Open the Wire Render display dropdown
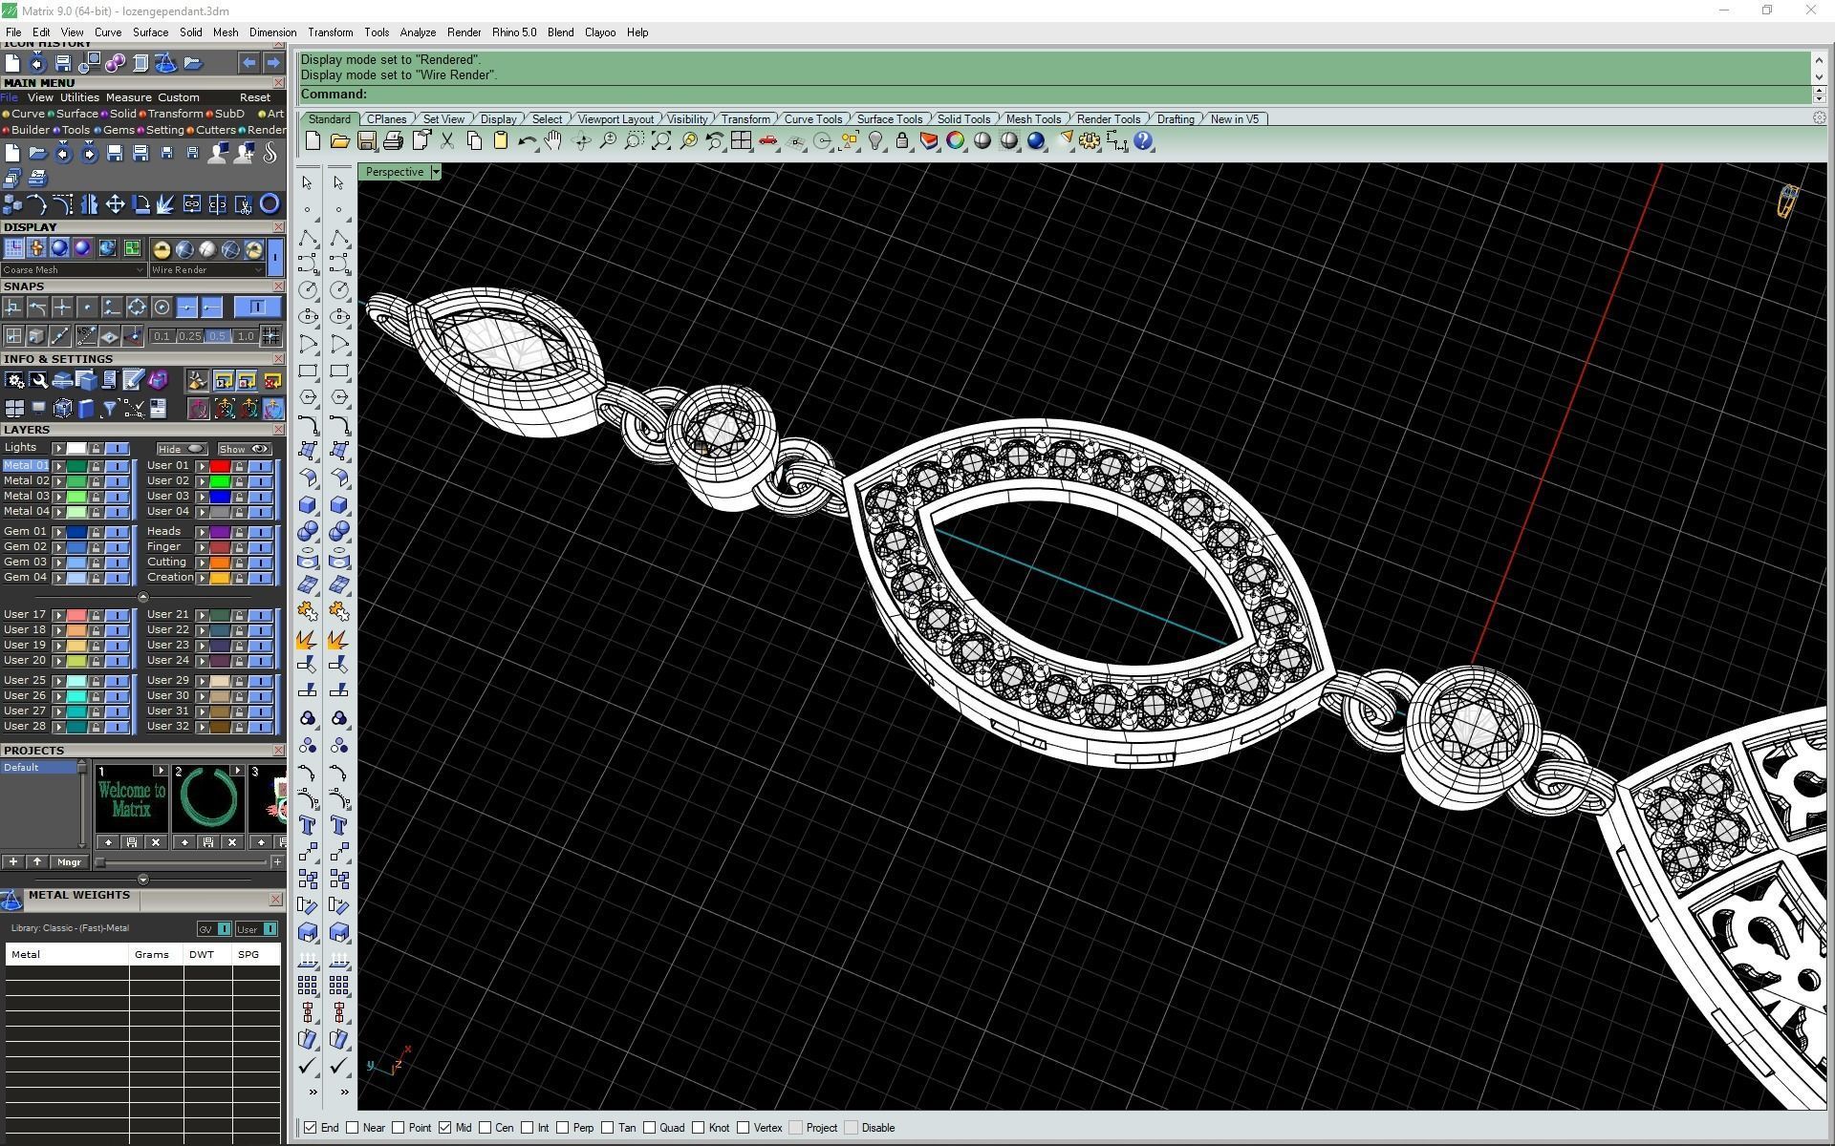The height and width of the screenshot is (1146, 1835). (x=206, y=270)
